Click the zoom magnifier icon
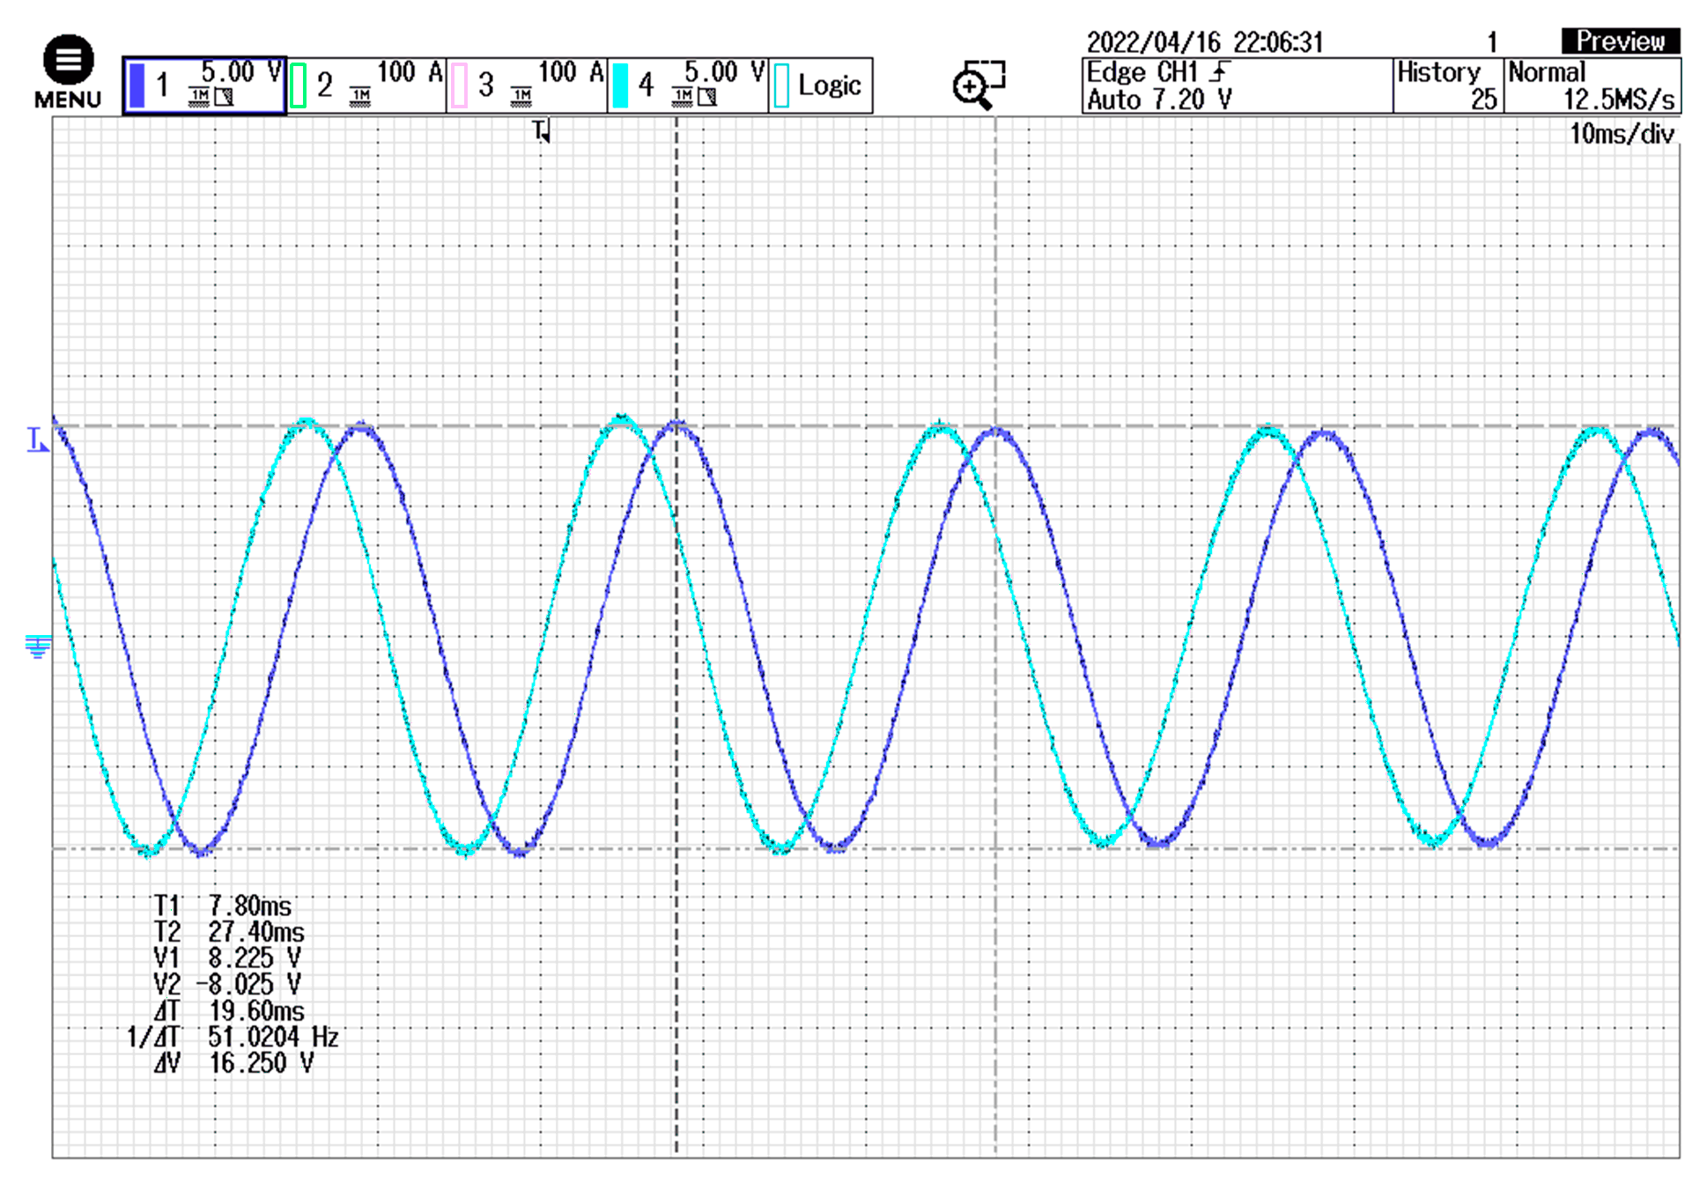 [x=978, y=85]
